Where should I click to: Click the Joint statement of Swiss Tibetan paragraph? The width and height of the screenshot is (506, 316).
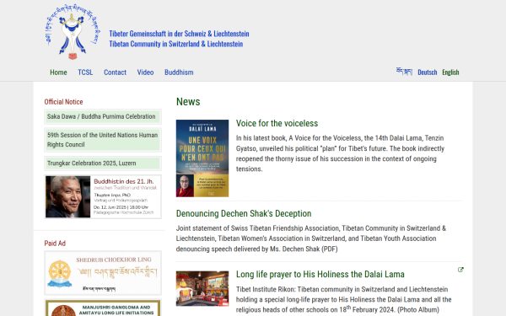click(311, 238)
